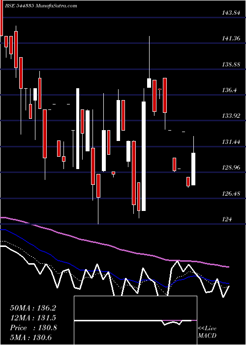Click the 126.48 price level label
Screen dimensions: 246x345
(x=231, y=193)
